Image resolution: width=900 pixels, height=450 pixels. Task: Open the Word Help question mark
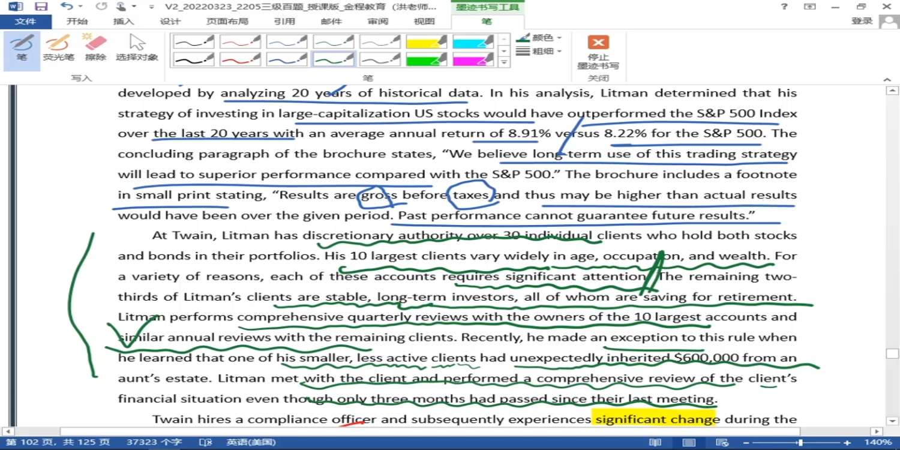click(784, 7)
